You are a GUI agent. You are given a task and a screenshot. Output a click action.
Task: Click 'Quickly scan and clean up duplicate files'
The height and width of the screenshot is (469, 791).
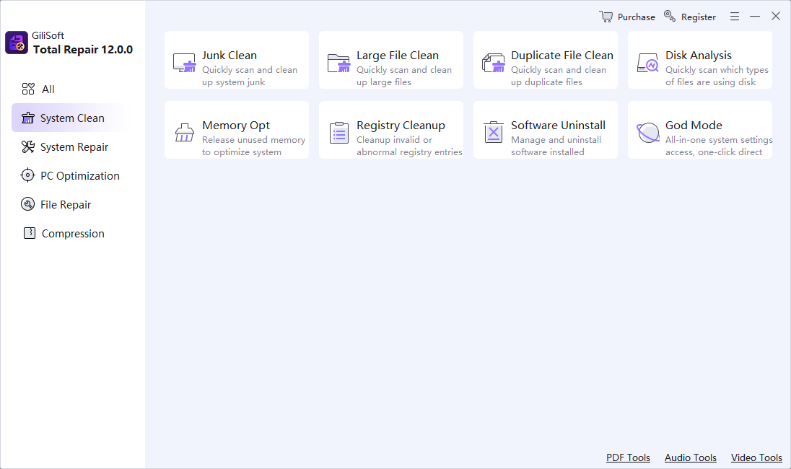(x=559, y=76)
